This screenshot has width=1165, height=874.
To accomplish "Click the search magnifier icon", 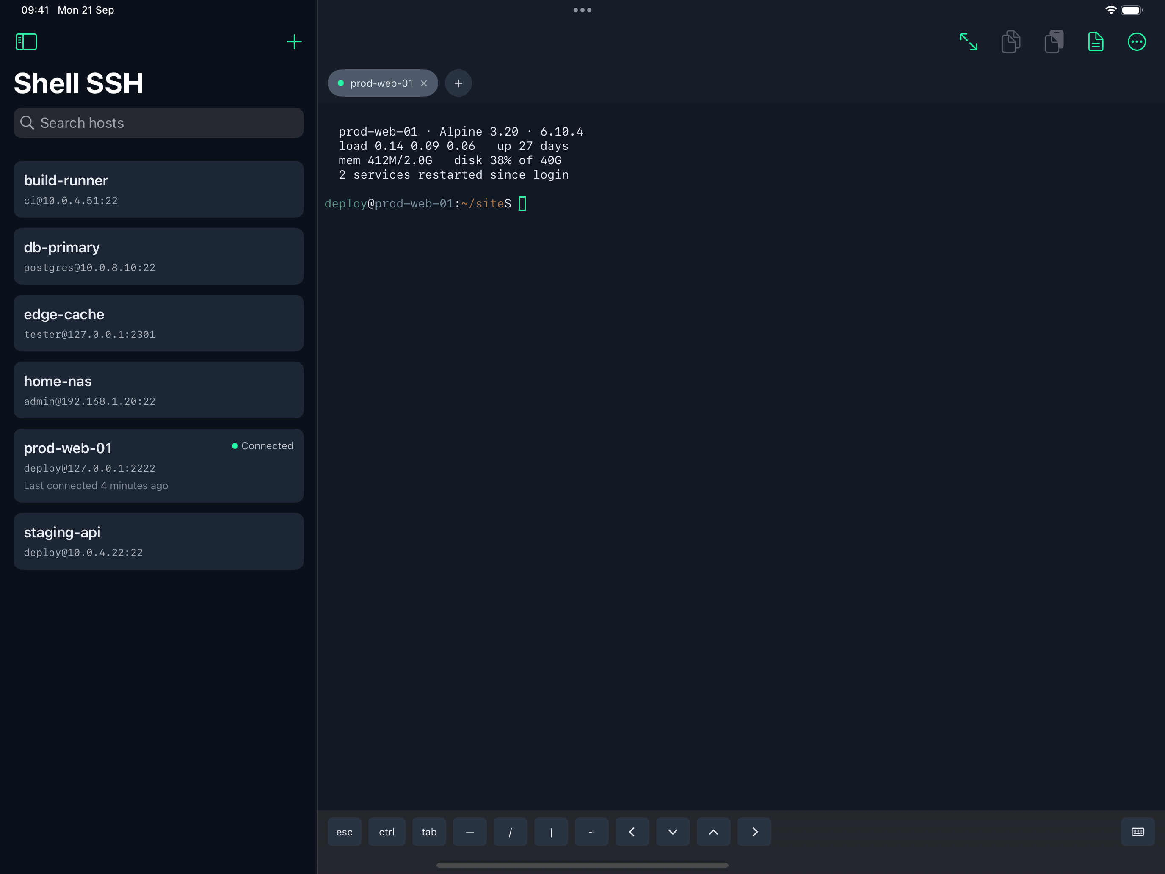I will pos(27,123).
